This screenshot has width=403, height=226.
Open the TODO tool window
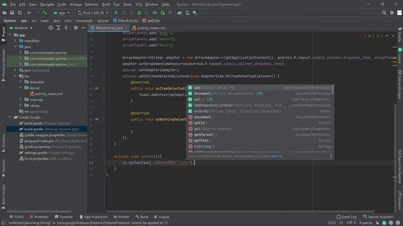(16, 217)
